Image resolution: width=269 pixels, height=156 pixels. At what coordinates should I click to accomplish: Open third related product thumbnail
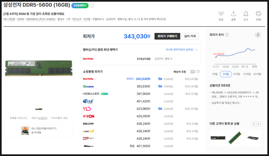point(252,138)
